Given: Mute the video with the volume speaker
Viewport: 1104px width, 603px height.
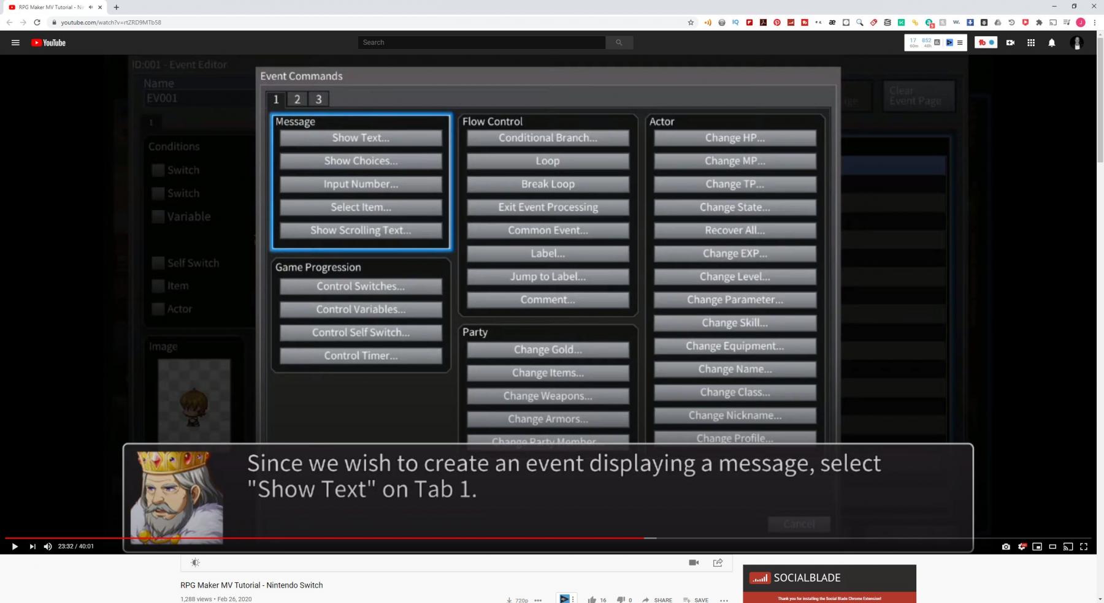Looking at the screenshot, I should (x=48, y=547).
